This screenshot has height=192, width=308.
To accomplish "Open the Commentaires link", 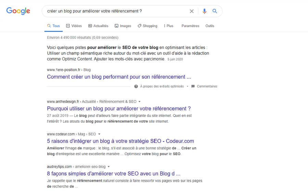I will click(x=207, y=86).
